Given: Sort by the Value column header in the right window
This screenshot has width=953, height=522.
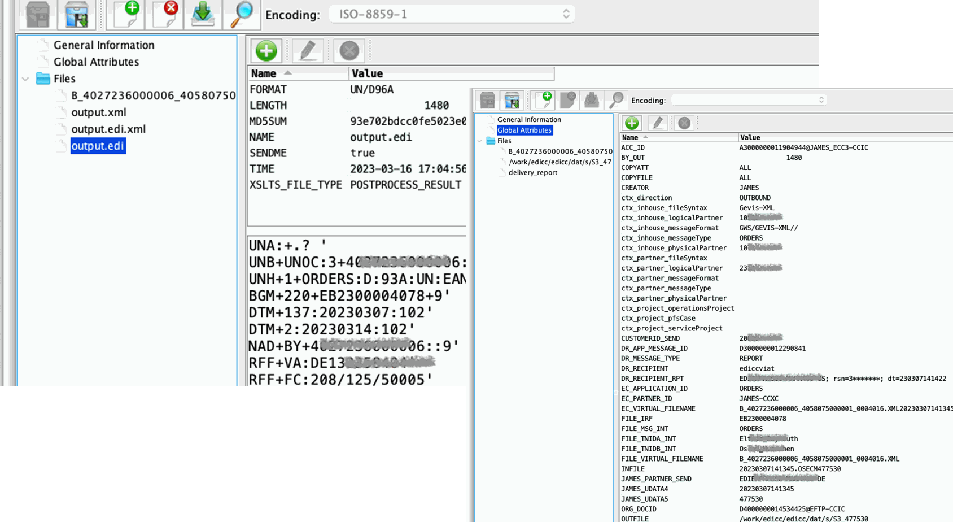Looking at the screenshot, I should coord(845,137).
